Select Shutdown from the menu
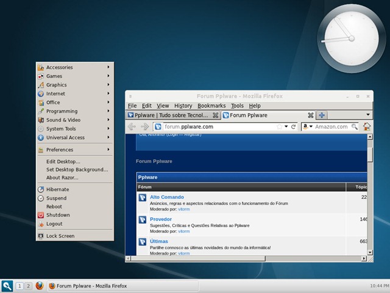 (74, 215)
